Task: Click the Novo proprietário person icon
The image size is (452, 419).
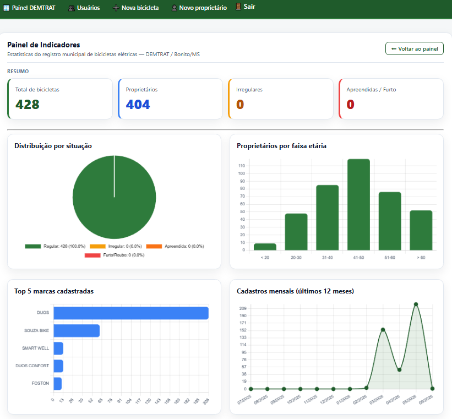Action: coord(174,8)
